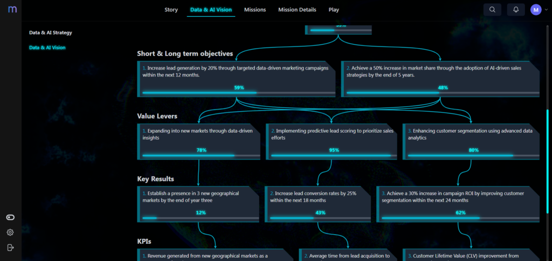Go to the Mission Details tab
The image size is (552, 261).
pos(297,10)
